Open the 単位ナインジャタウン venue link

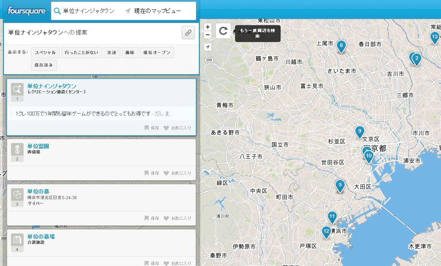tap(51, 86)
